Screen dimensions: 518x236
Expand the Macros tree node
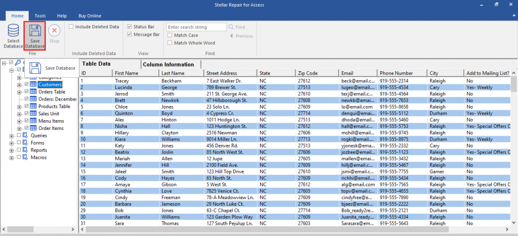tap(11, 157)
